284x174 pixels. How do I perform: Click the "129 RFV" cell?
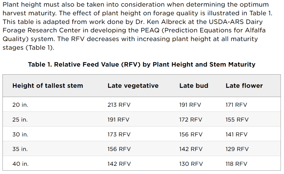tap(237, 149)
